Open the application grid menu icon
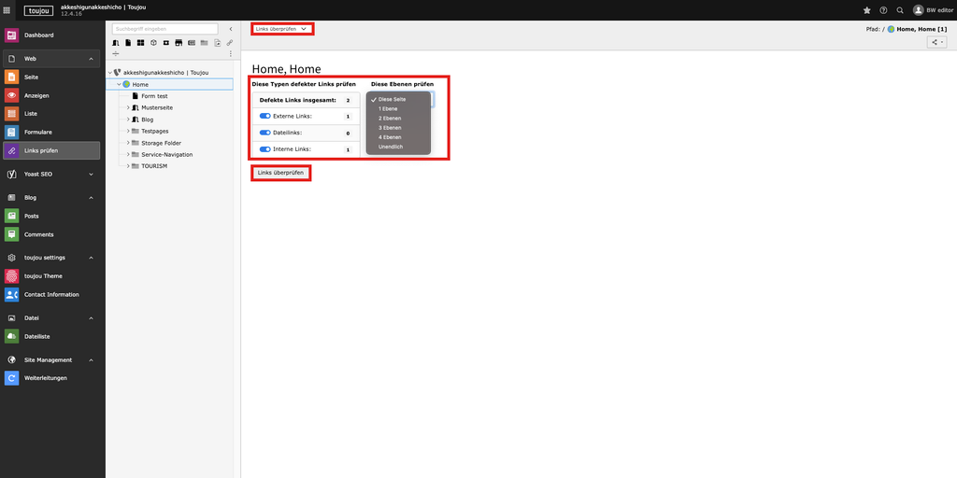This screenshot has width=957, height=478. [x=7, y=10]
